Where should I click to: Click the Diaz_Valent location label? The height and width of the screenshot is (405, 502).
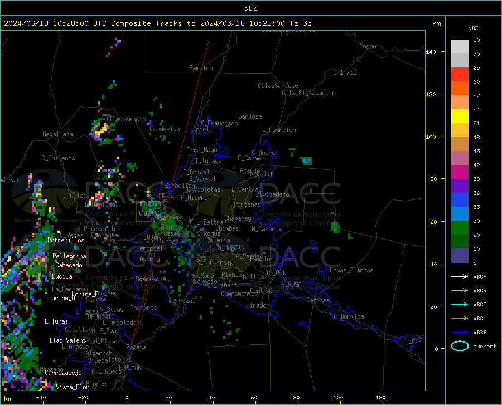click(x=67, y=340)
